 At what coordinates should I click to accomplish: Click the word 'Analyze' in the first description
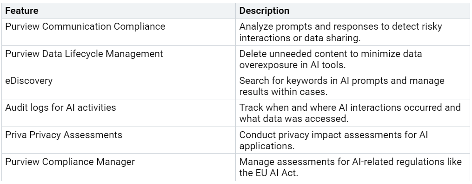(x=256, y=27)
